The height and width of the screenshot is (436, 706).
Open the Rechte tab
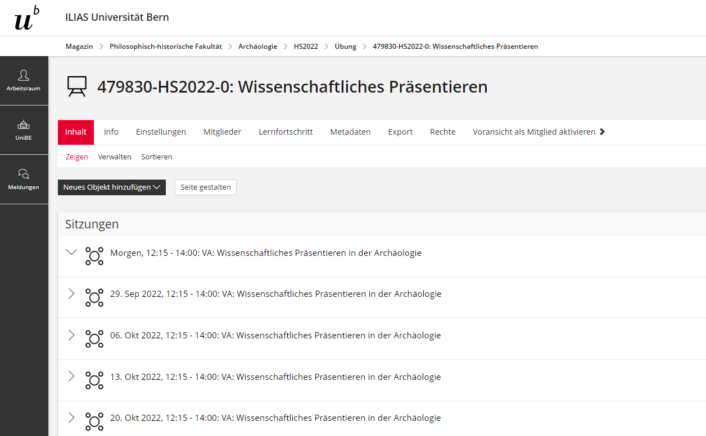point(443,132)
